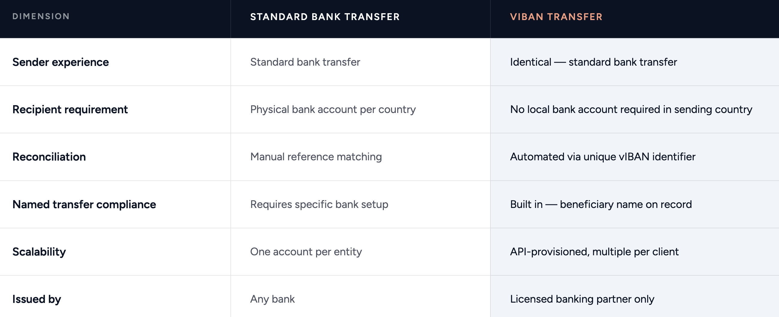The image size is (779, 317).
Task: Select the Scalability row label
Action: point(39,252)
